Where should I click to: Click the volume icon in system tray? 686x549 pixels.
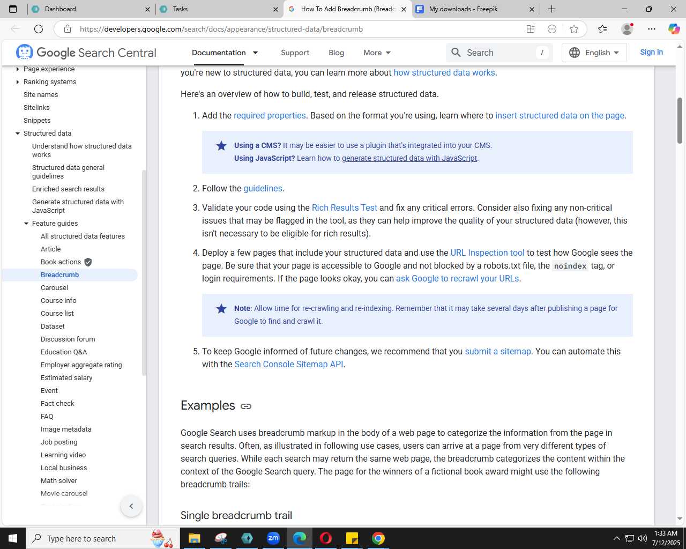(x=642, y=538)
